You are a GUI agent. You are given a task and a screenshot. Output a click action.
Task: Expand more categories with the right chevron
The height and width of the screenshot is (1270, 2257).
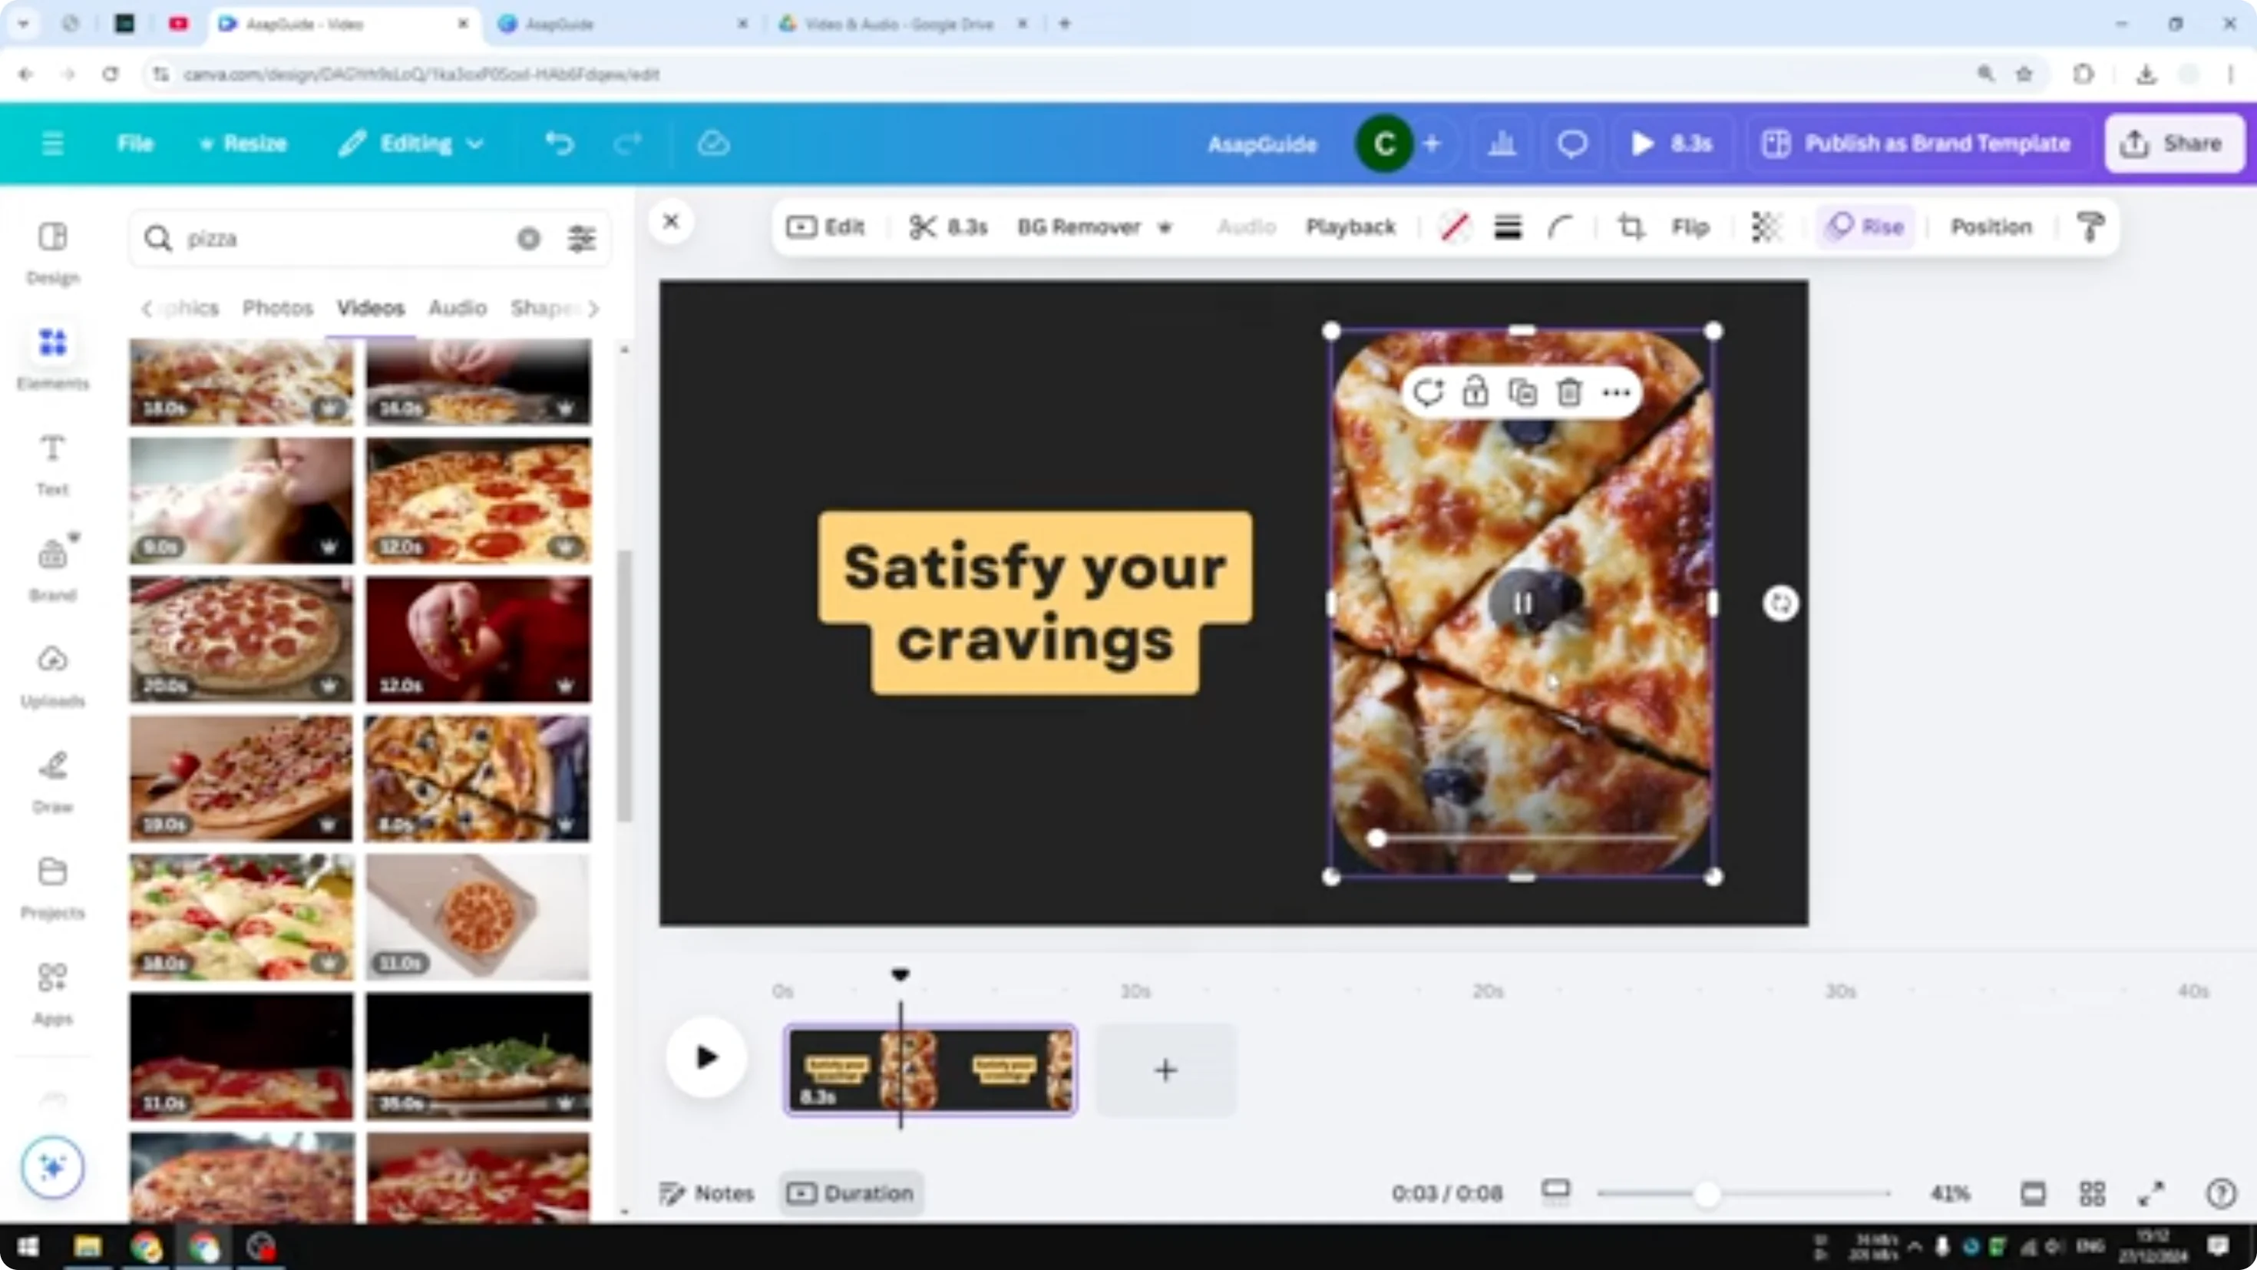click(x=595, y=309)
